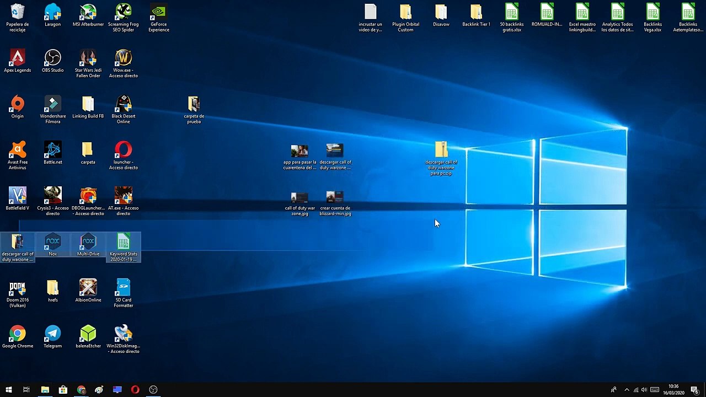Select the Backlinks Aetemplateso spreadsheet
706x397 pixels.
click(x=688, y=18)
